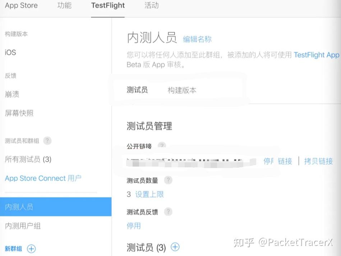Screen dimensions: 341x256
Task: Click the 测试员管理 heading
Action: pos(149,126)
